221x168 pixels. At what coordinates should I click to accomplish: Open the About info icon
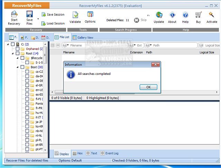point(172,15)
